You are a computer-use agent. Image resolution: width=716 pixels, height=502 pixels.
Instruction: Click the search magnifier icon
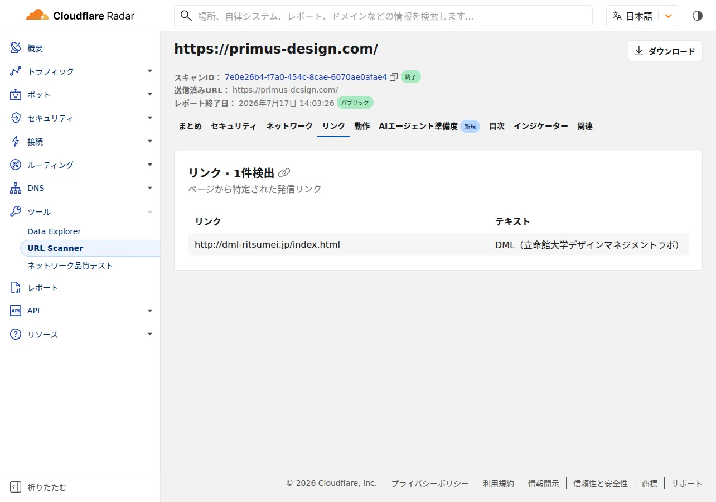[187, 16]
